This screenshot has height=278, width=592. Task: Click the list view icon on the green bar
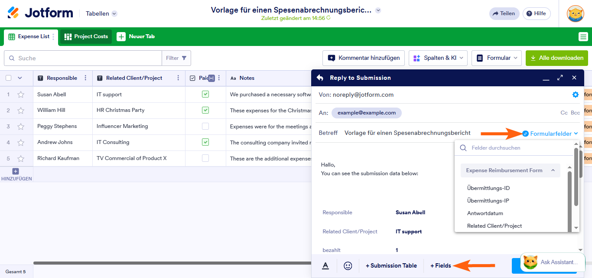[583, 36]
